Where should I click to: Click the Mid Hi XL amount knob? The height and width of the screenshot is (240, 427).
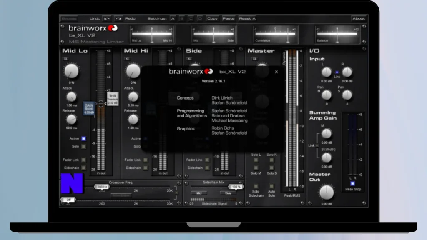coord(133,71)
